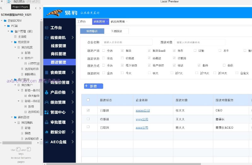Screen dimensions: 252x165
Task: Open 我的商机 page in tree
Action: (27, 123)
